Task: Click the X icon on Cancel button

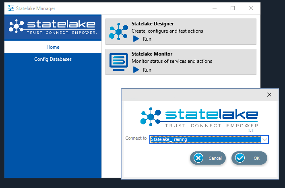Action: [198, 158]
